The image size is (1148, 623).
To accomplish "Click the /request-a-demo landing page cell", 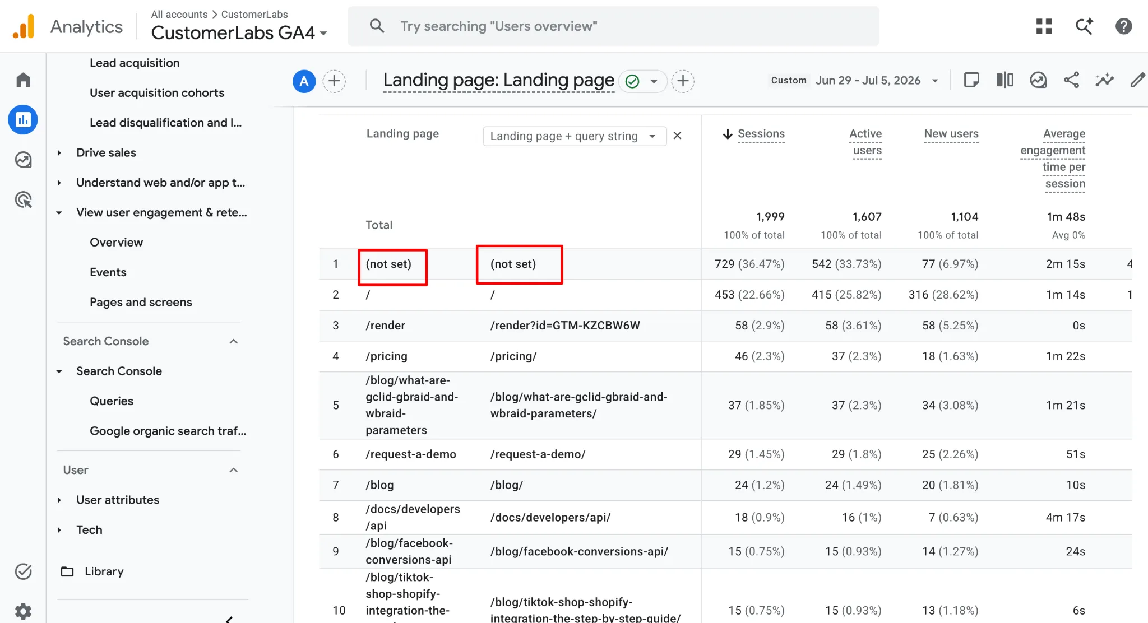I will (411, 454).
